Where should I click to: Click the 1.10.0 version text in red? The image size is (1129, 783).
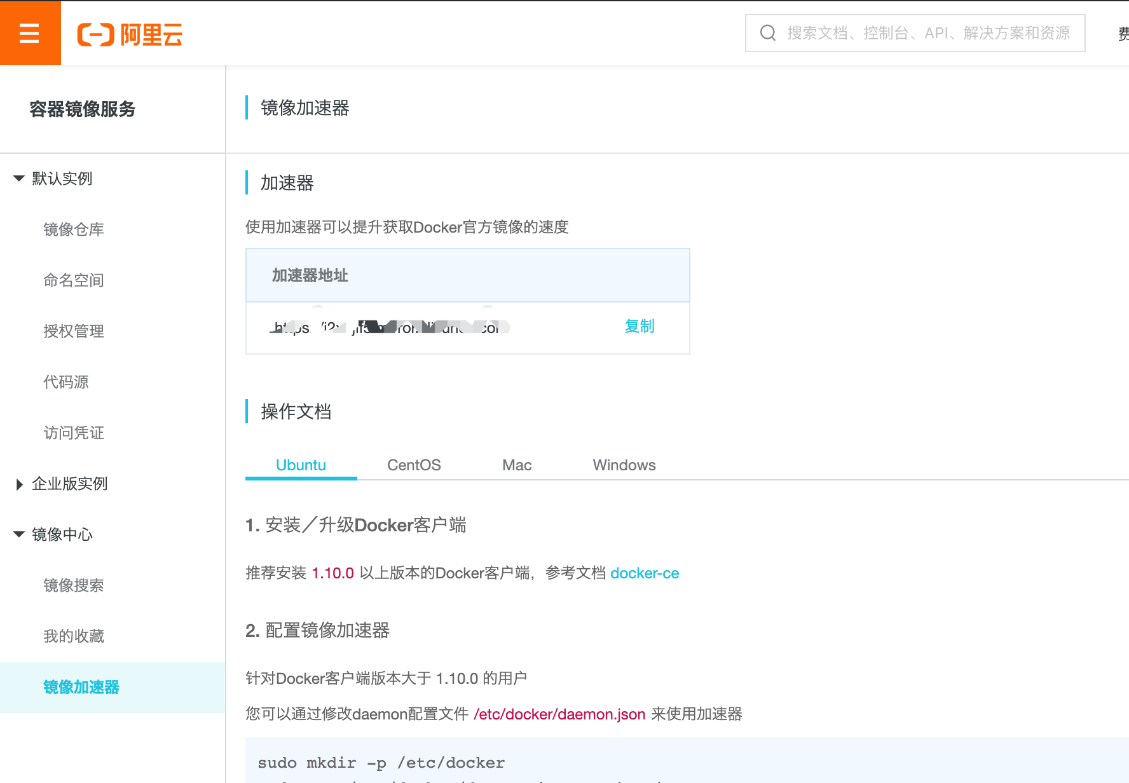click(332, 573)
